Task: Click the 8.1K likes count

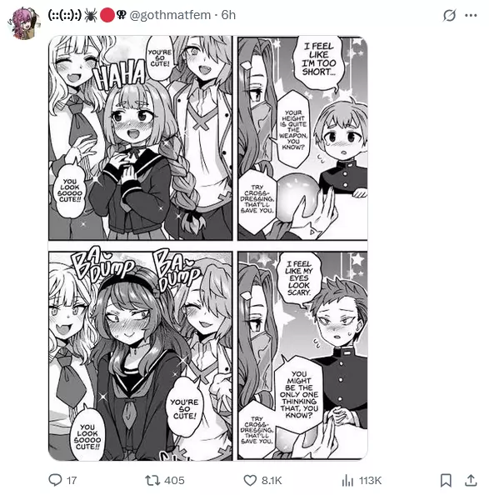Action: tap(272, 481)
